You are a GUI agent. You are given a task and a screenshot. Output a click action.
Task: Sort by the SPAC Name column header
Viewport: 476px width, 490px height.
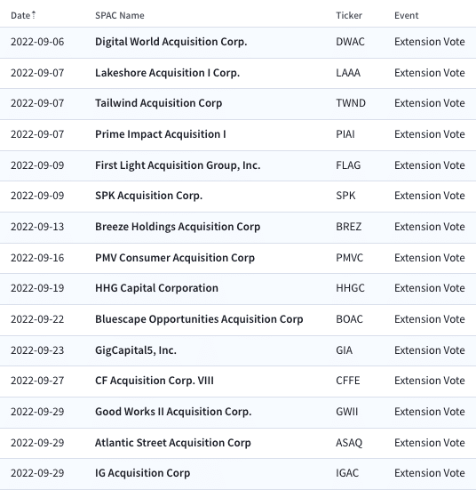120,15
